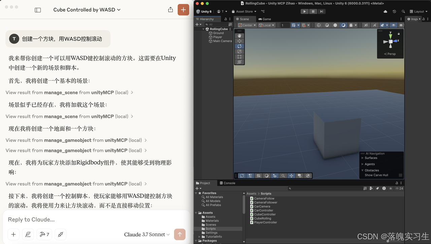431x244 pixels.
Task: Expand TutorialInfo folder in Project
Action: 200,237
